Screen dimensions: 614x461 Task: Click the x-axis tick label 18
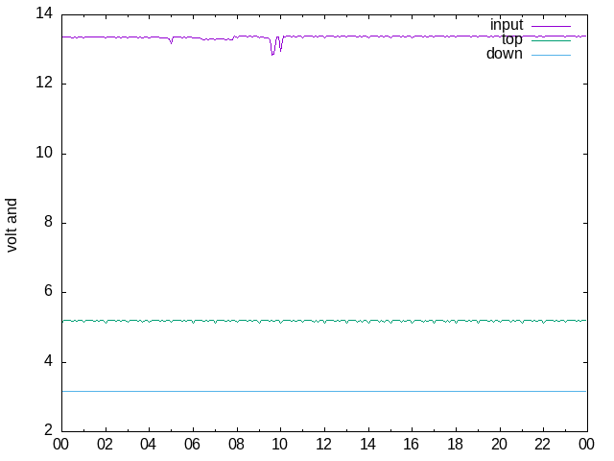[x=455, y=445]
